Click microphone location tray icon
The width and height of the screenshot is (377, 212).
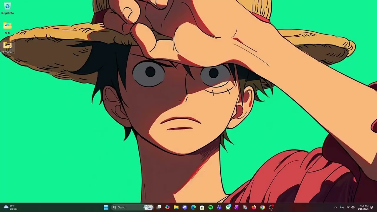(342, 207)
